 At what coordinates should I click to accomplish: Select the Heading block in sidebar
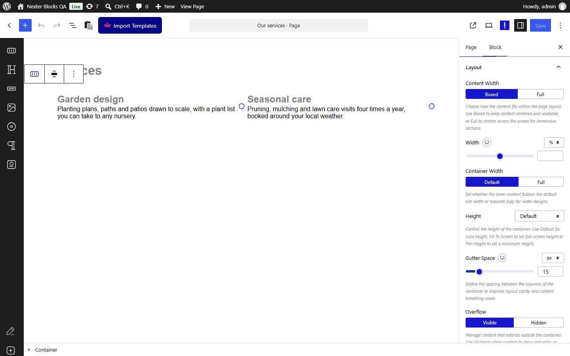click(11, 70)
